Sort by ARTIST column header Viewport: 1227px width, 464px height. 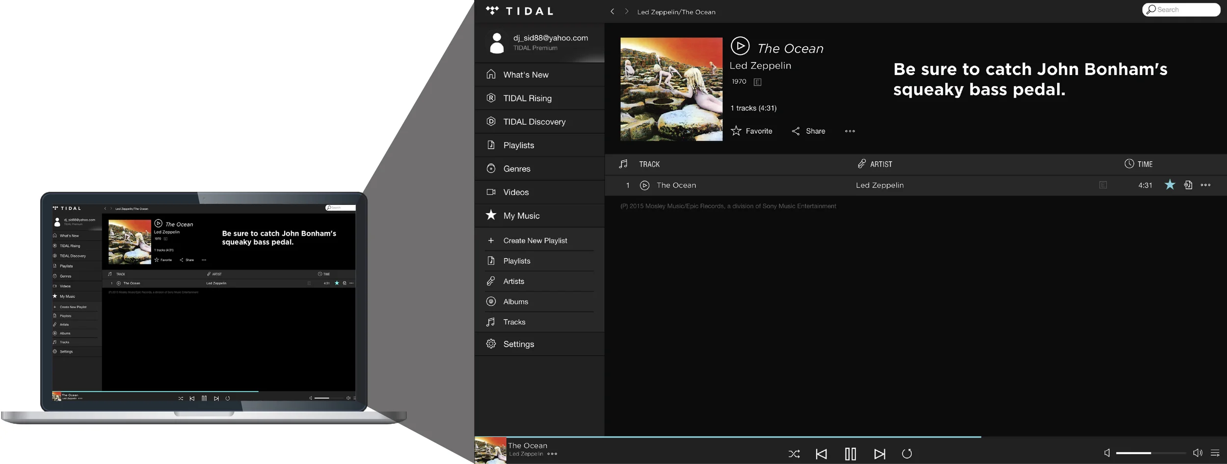coord(875,164)
